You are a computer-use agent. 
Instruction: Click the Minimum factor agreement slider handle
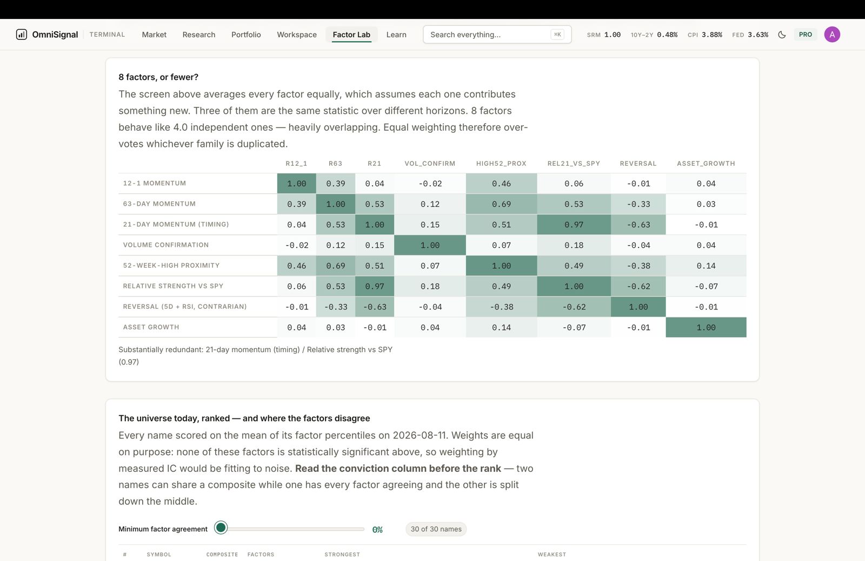point(221,528)
